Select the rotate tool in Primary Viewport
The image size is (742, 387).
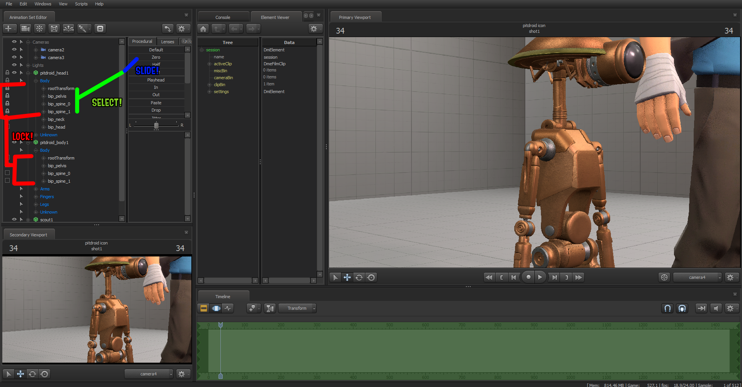[x=359, y=277]
